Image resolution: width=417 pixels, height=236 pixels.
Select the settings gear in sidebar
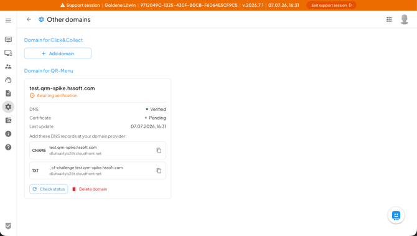coord(8,106)
